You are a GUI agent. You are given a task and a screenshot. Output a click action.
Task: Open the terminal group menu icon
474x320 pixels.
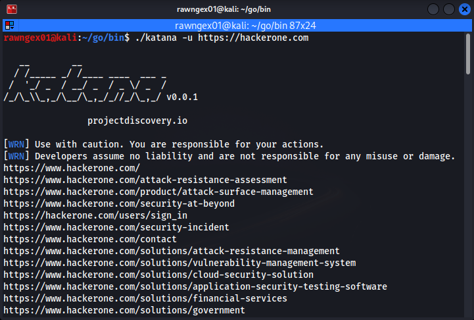point(10,26)
